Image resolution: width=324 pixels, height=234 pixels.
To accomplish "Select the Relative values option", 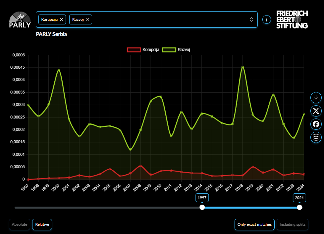I will [42, 224].
